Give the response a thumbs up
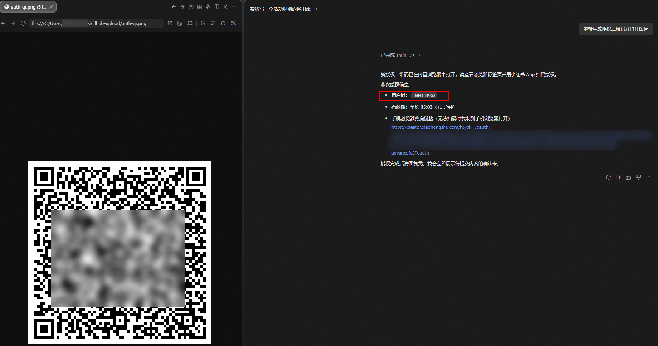The width and height of the screenshot is (658, 346). pos(628,177)
